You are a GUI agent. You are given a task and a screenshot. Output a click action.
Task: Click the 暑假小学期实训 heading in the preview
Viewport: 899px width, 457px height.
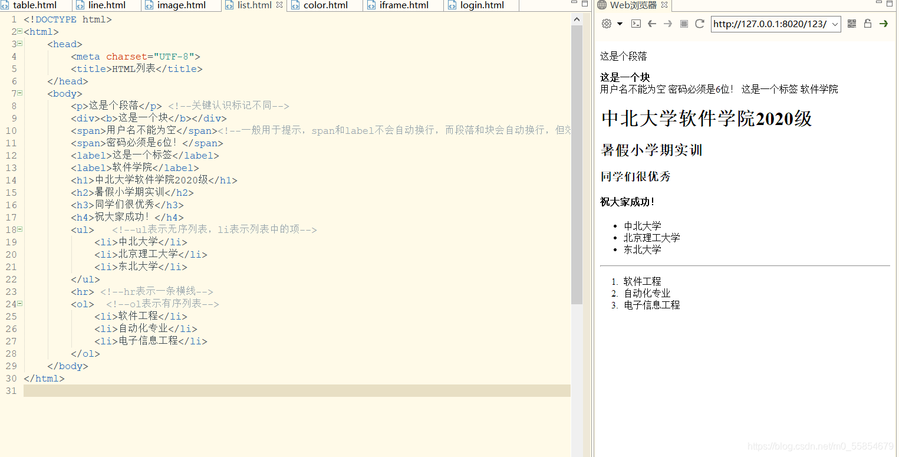(x=651, y=150)
